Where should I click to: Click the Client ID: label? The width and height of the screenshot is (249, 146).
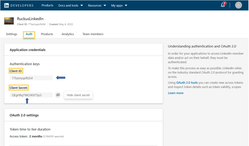tap(16, 71)
